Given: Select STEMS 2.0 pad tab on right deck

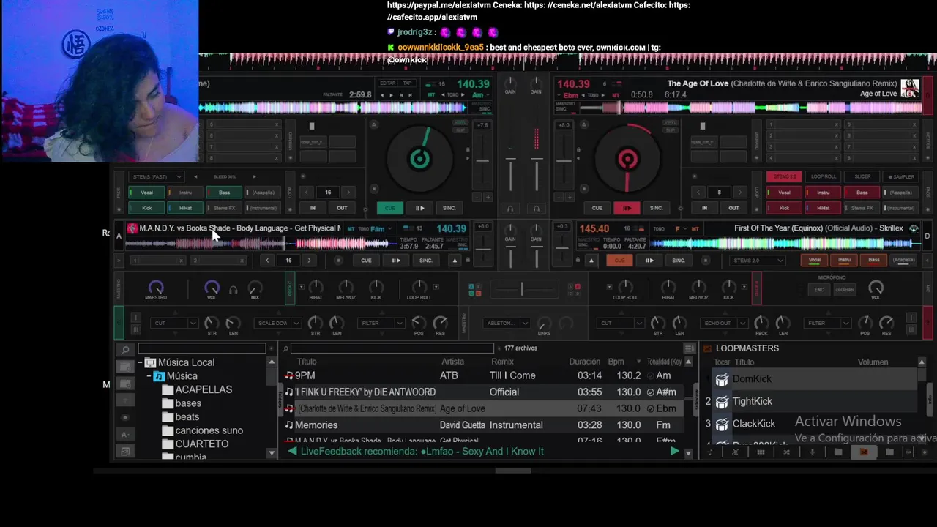Looking at the screenshot, I should coord(784,176).
